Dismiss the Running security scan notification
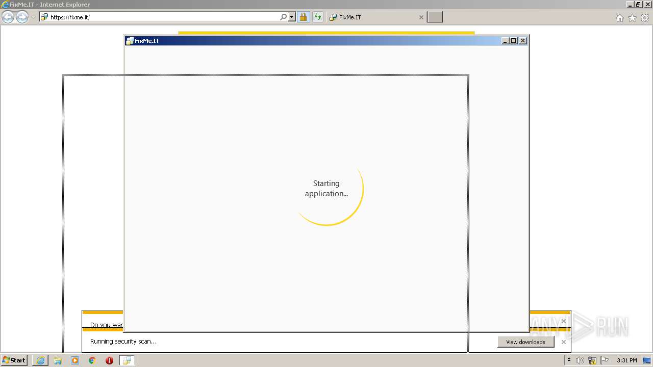653x367 pixels. tap(564, 342)
